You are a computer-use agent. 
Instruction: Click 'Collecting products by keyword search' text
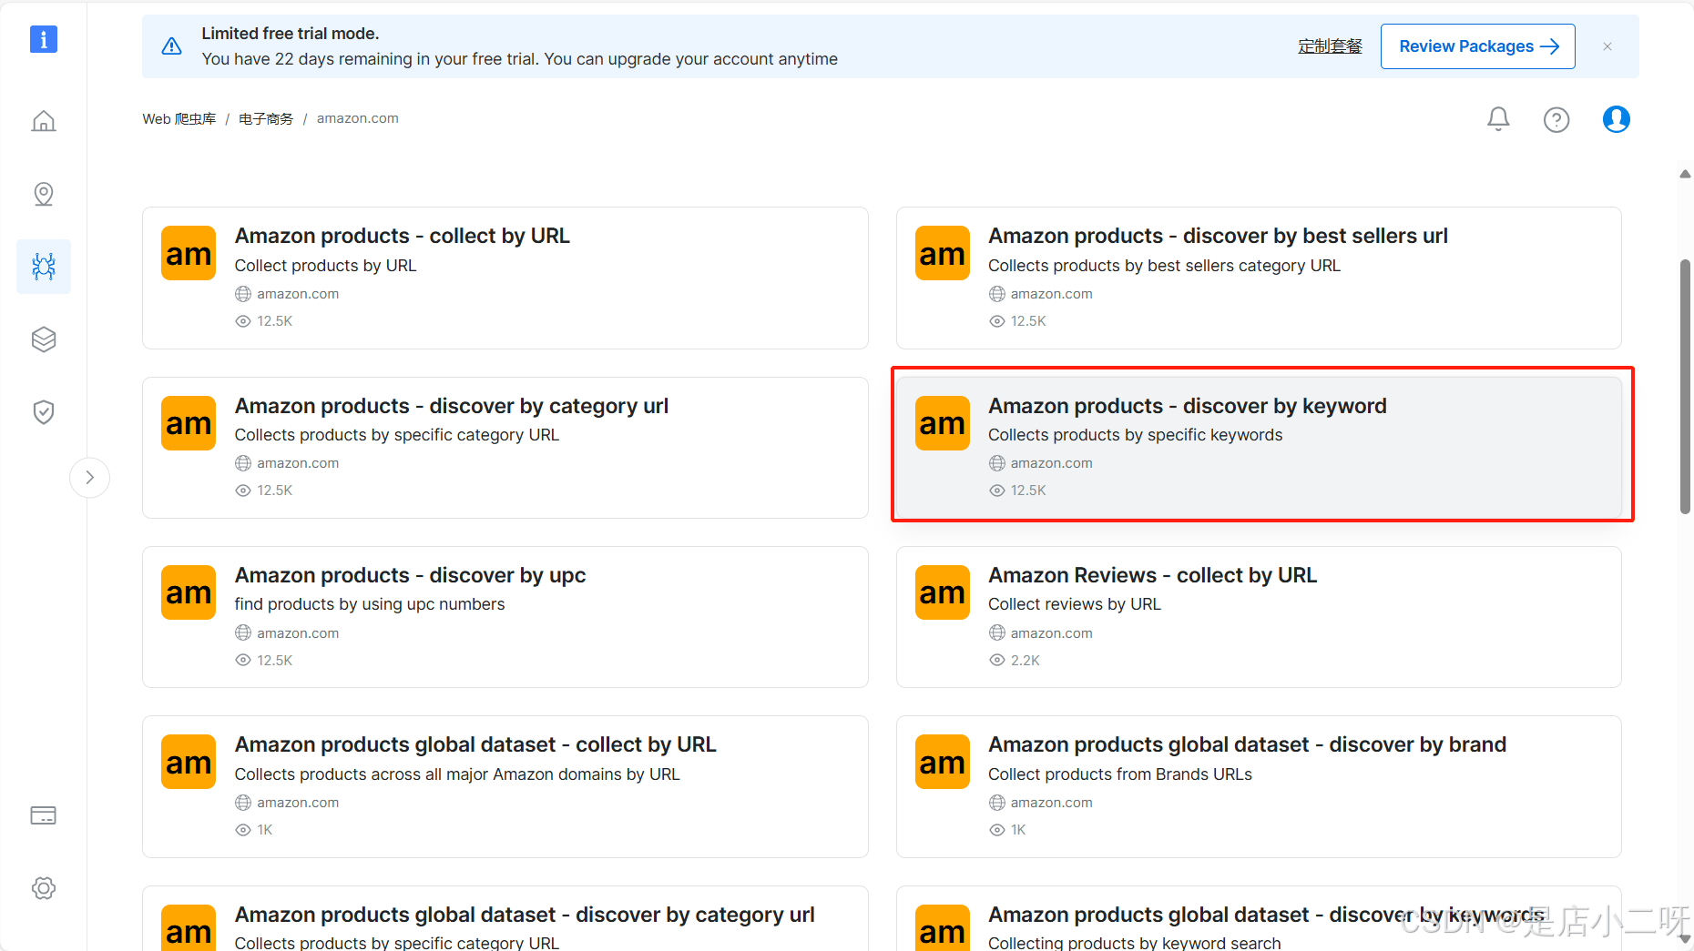(x=1134, y=943)
